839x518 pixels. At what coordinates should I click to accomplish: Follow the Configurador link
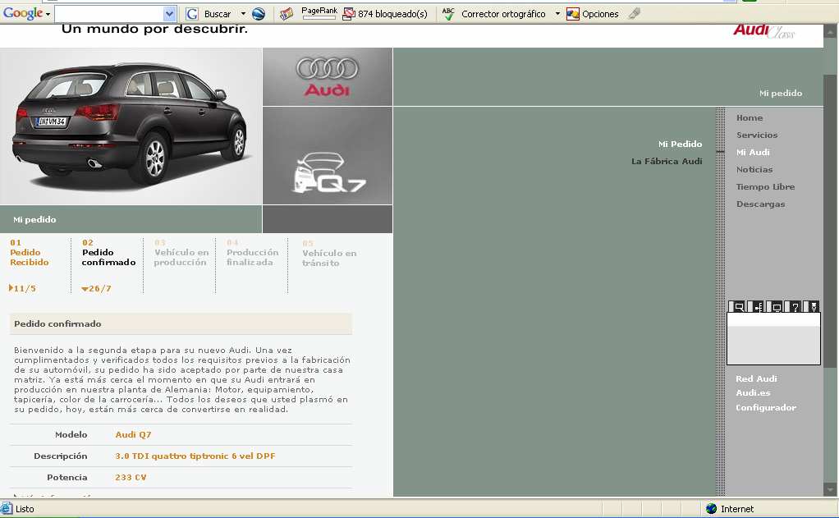pos(765,407)
